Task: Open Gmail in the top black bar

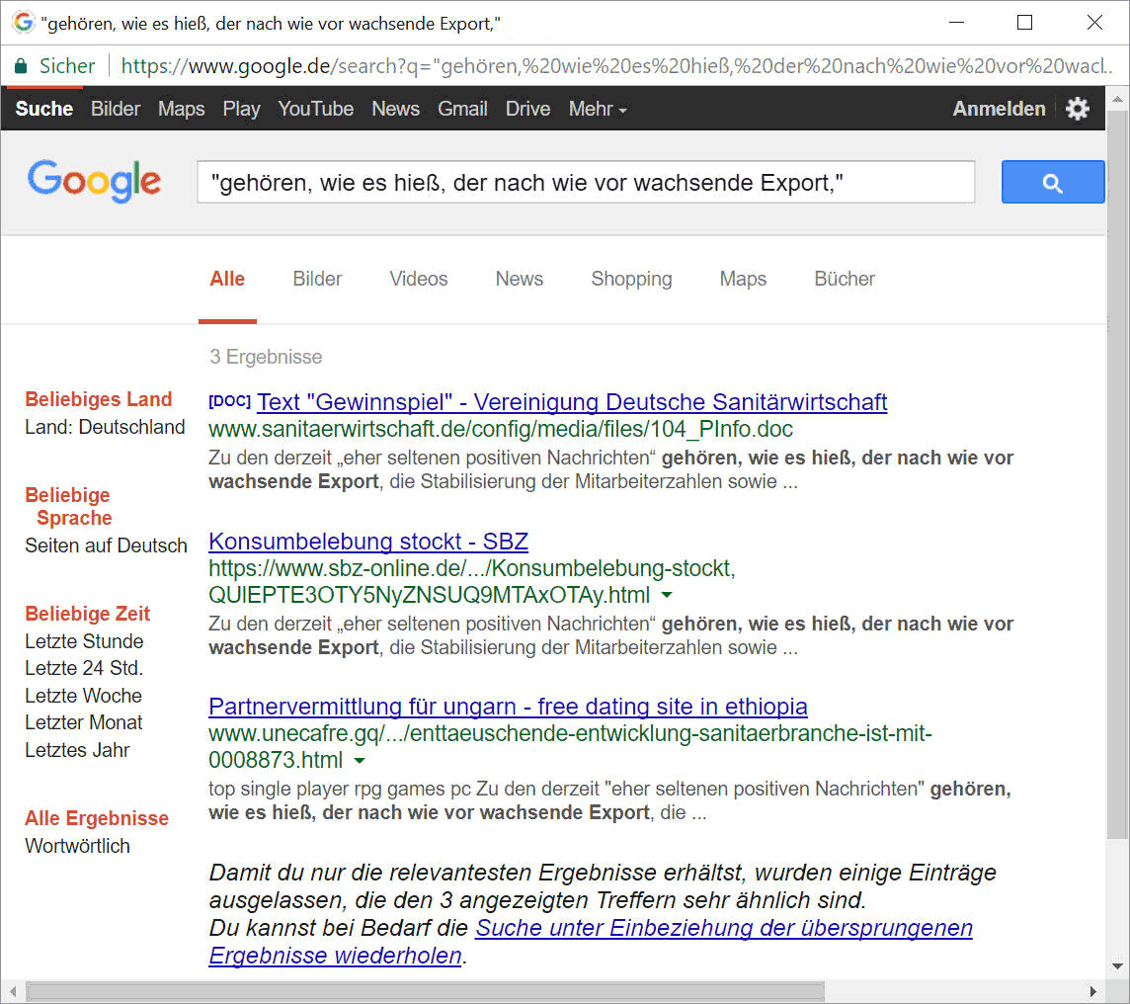Action: [462, 109]
